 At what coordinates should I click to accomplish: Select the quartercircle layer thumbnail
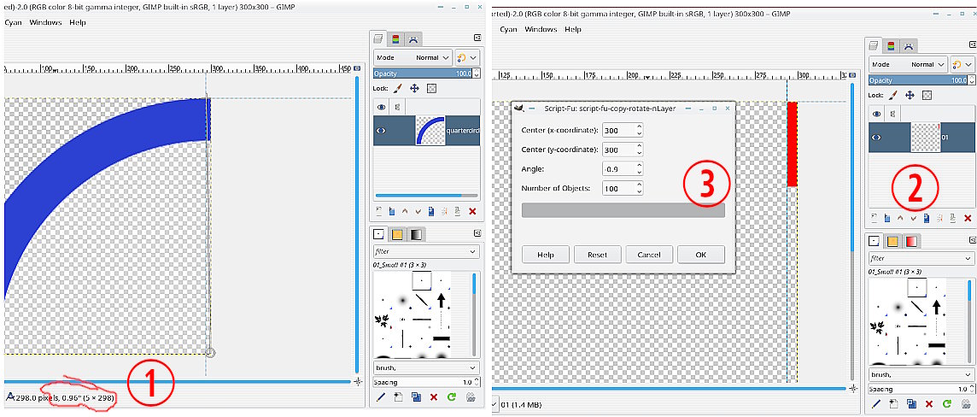(430, 130)
